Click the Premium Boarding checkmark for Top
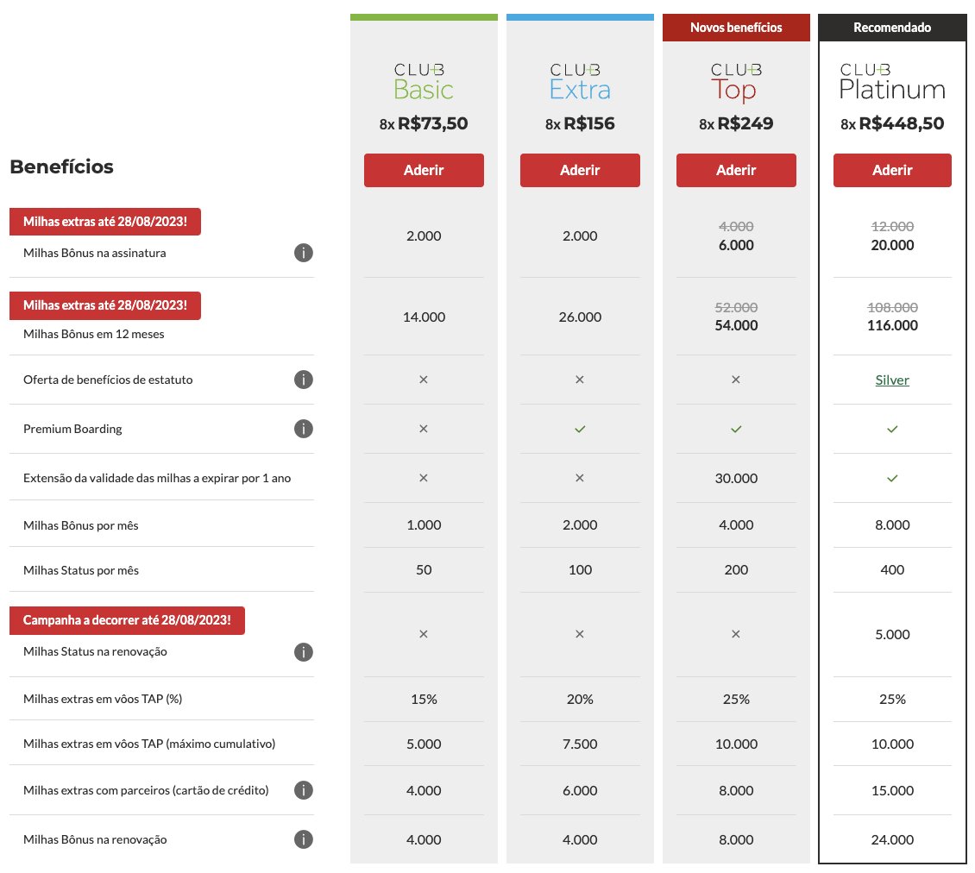 [x=736, y=429]
